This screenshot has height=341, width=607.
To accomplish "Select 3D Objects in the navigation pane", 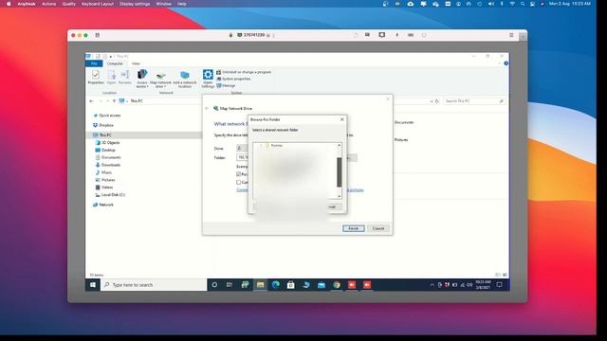I will pos(107,143).
